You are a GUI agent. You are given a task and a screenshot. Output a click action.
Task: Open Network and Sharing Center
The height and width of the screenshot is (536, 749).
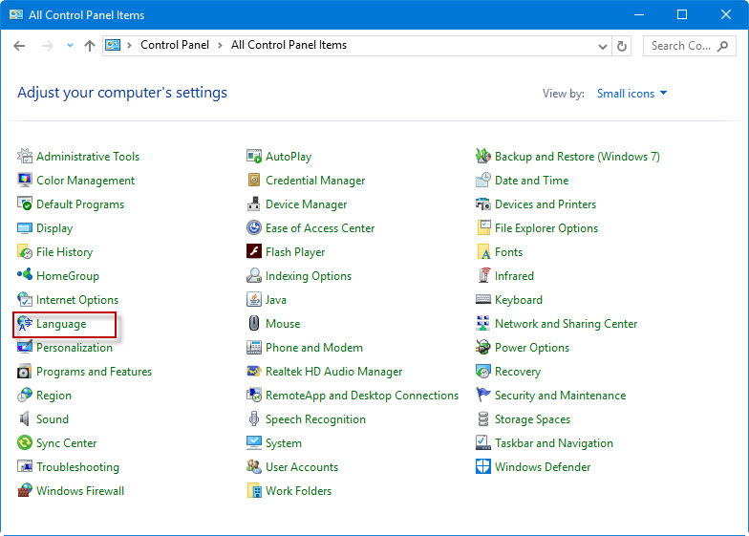click(x=566, y=324)
